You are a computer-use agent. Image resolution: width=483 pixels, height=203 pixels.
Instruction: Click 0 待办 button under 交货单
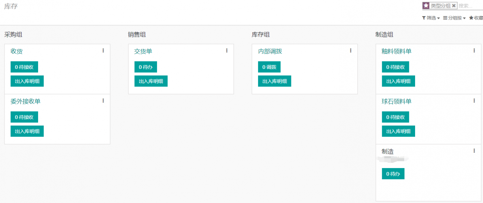[146, 67]
